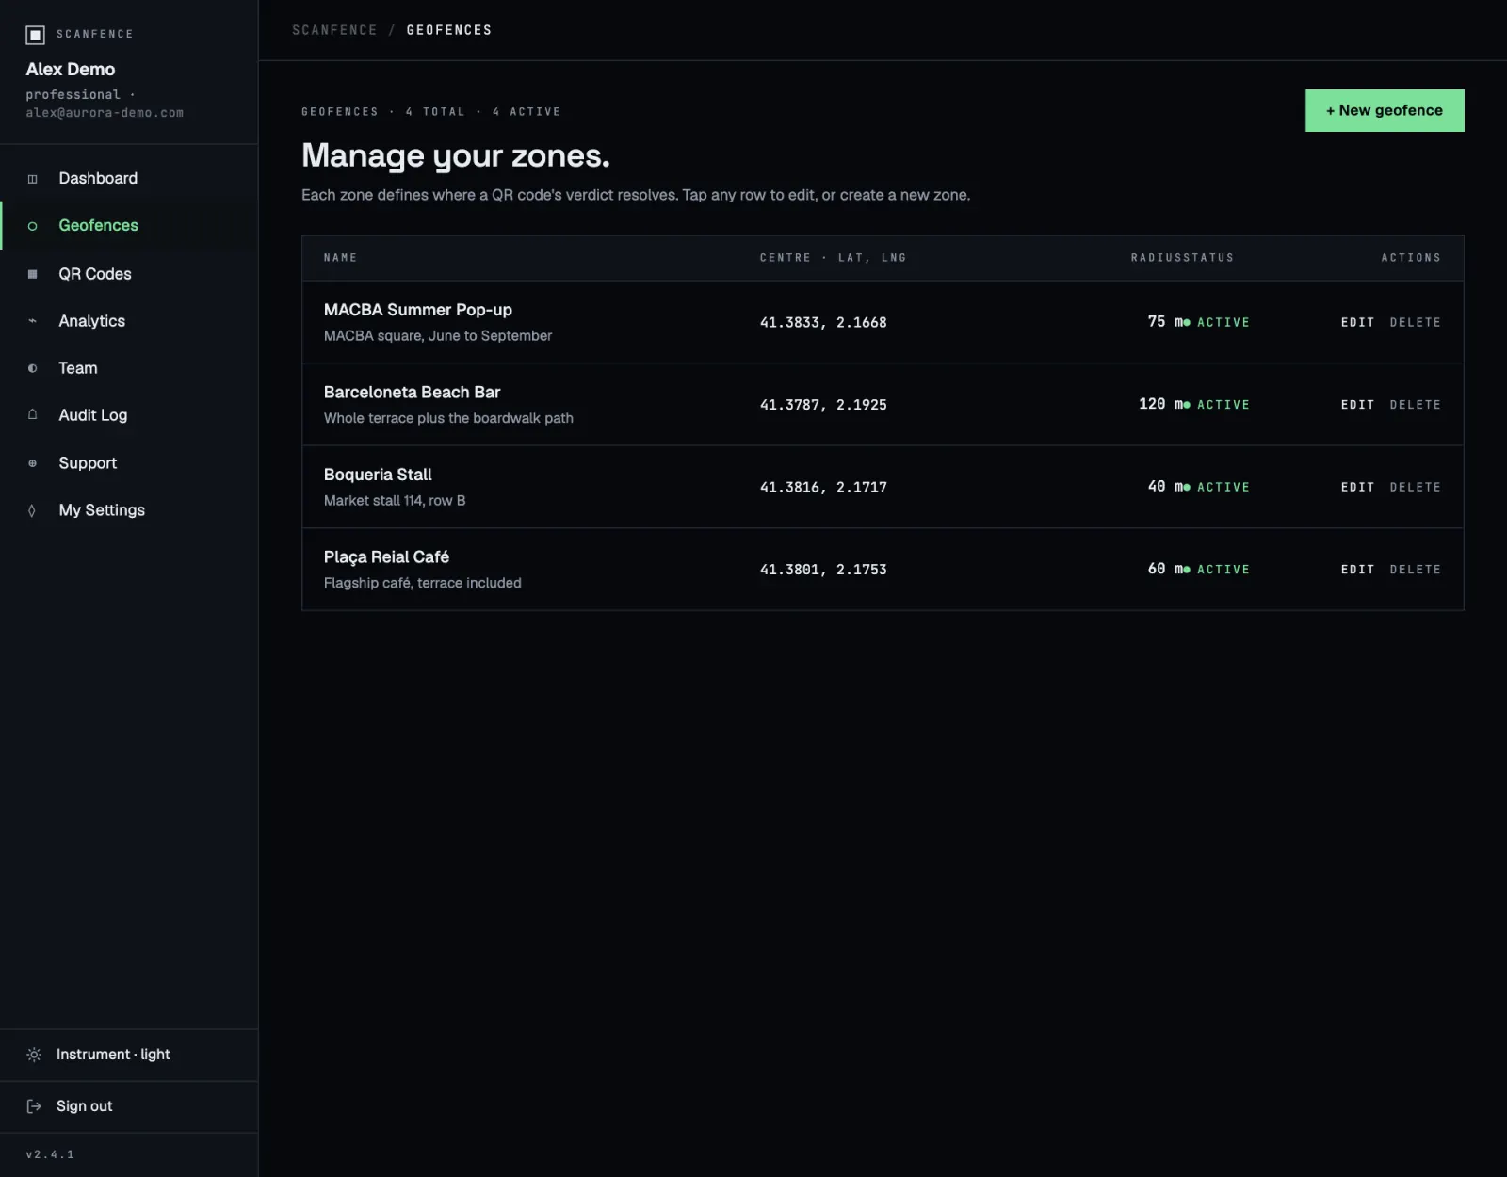Screen dimensions: 1507x1177
Task: Click ACTIVE status for Boqueria row
Action: click(x=1217, y=487)
